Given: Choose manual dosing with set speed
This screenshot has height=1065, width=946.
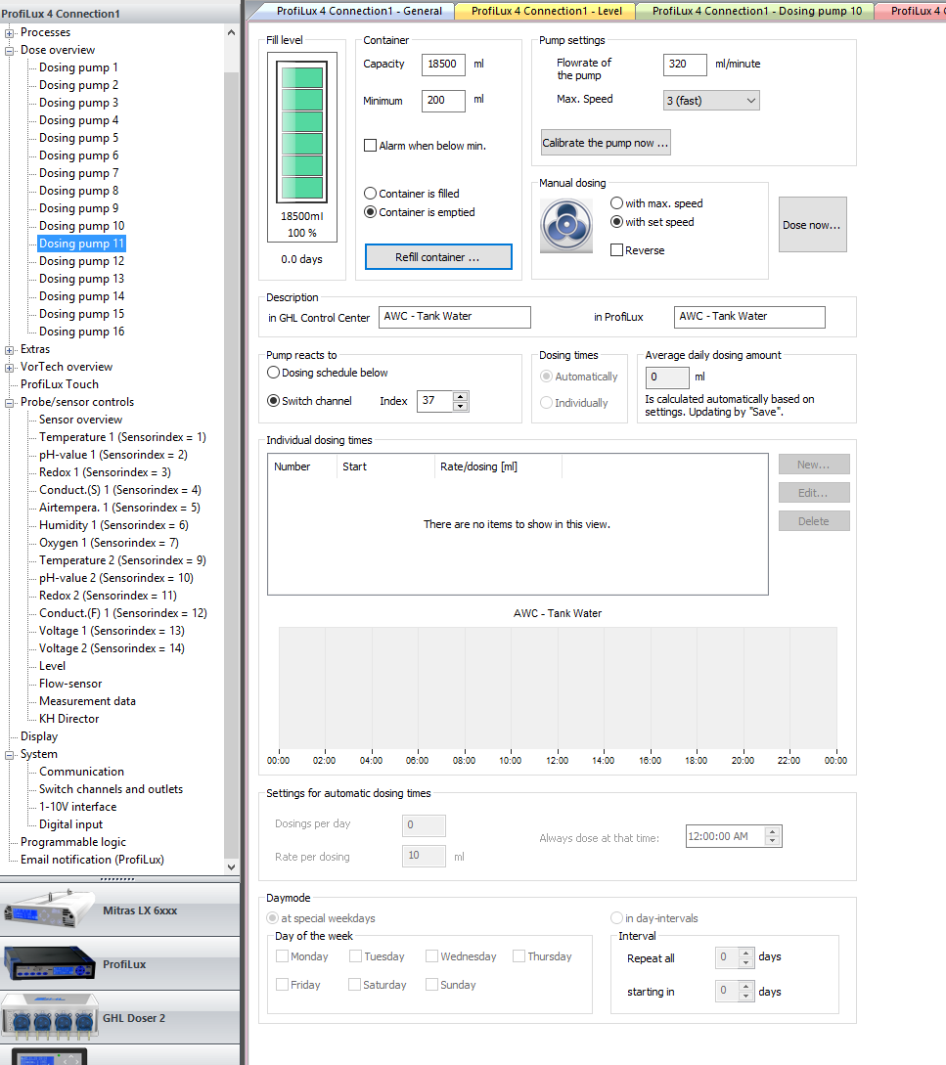Looking at the screenshot, I should coord(617,221).
